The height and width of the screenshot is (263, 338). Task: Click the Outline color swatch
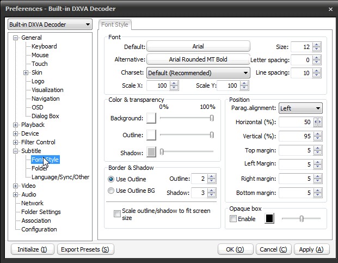point(151,135)
